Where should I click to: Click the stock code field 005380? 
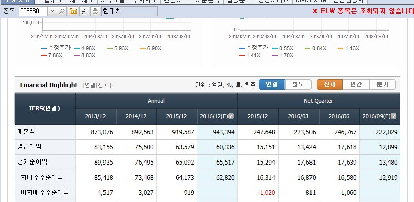click(33, 11)
